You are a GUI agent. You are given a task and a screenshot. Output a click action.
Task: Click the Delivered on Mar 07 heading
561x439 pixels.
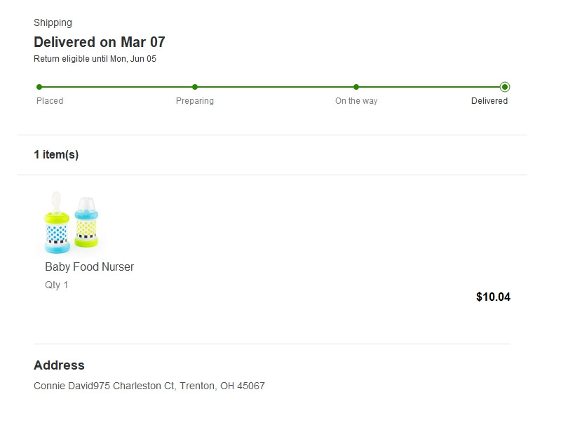click(x=100, y=42)
